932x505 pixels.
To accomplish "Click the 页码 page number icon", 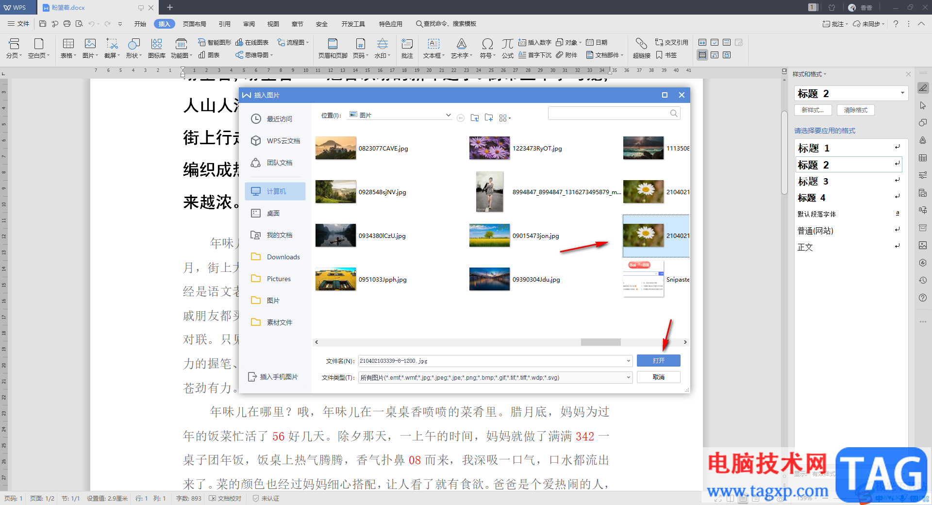I will [x=361, y=48].
